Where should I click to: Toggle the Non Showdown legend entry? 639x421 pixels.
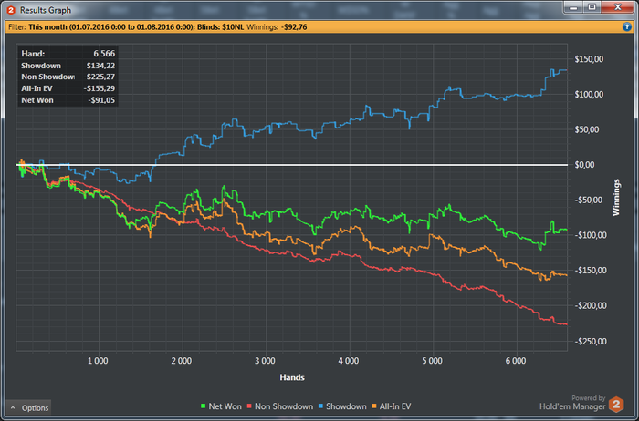coord(280,406)
